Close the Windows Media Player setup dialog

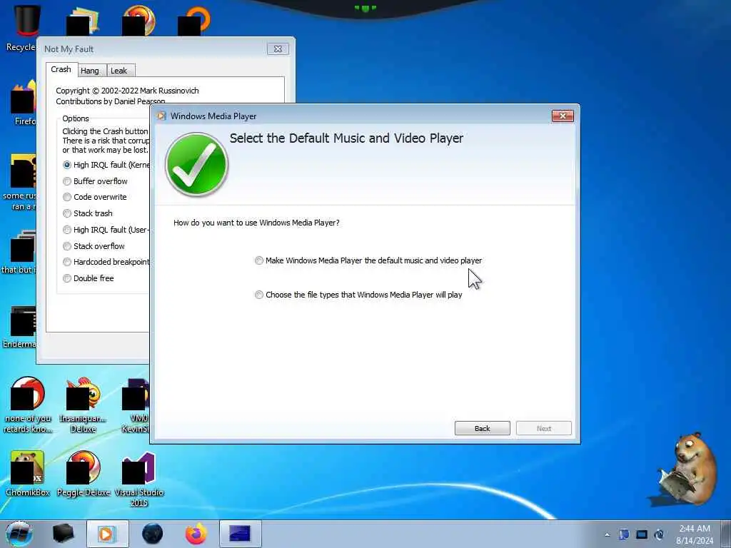click(x=563, y=116)
